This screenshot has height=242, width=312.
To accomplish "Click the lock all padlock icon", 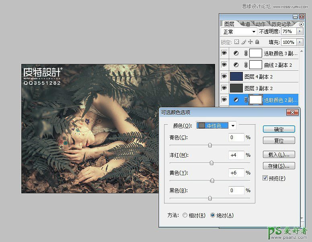I will (x=257, y=42).
